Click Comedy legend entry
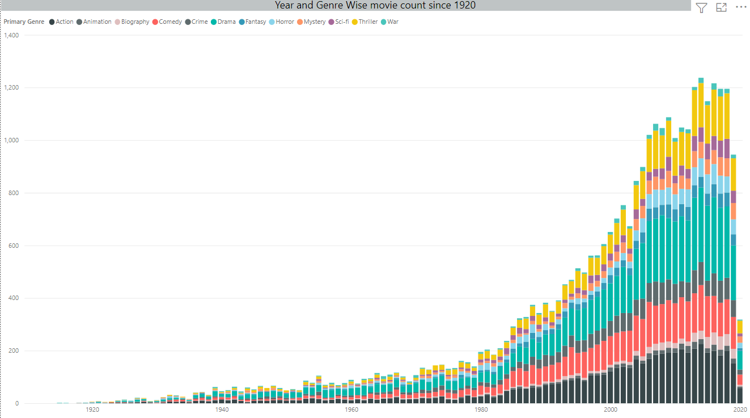 (x=167, y=22)
